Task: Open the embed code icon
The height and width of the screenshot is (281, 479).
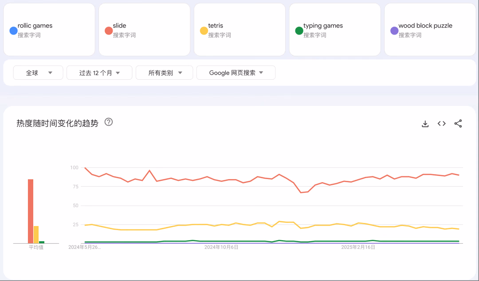Action: (441, 123)
